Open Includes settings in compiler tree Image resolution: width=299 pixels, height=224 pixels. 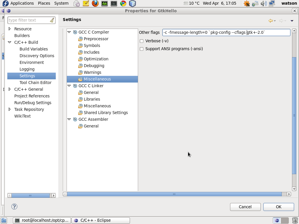(x=91, y=52)
